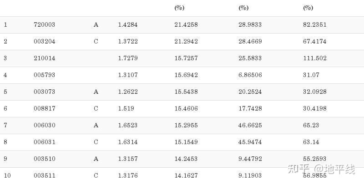364x184 pixels.
Task: Click fund code 006031
Action: point(44,142)
